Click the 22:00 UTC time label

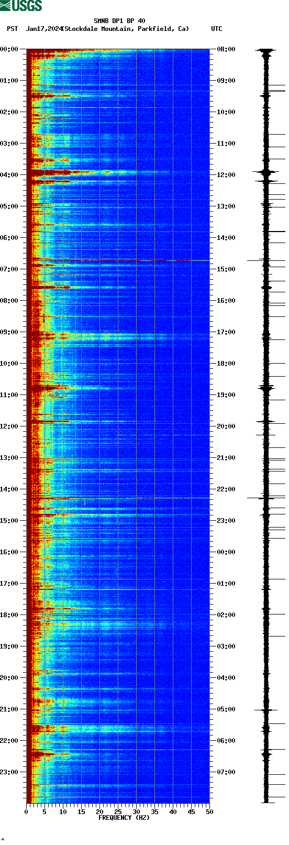coord(226,489)
